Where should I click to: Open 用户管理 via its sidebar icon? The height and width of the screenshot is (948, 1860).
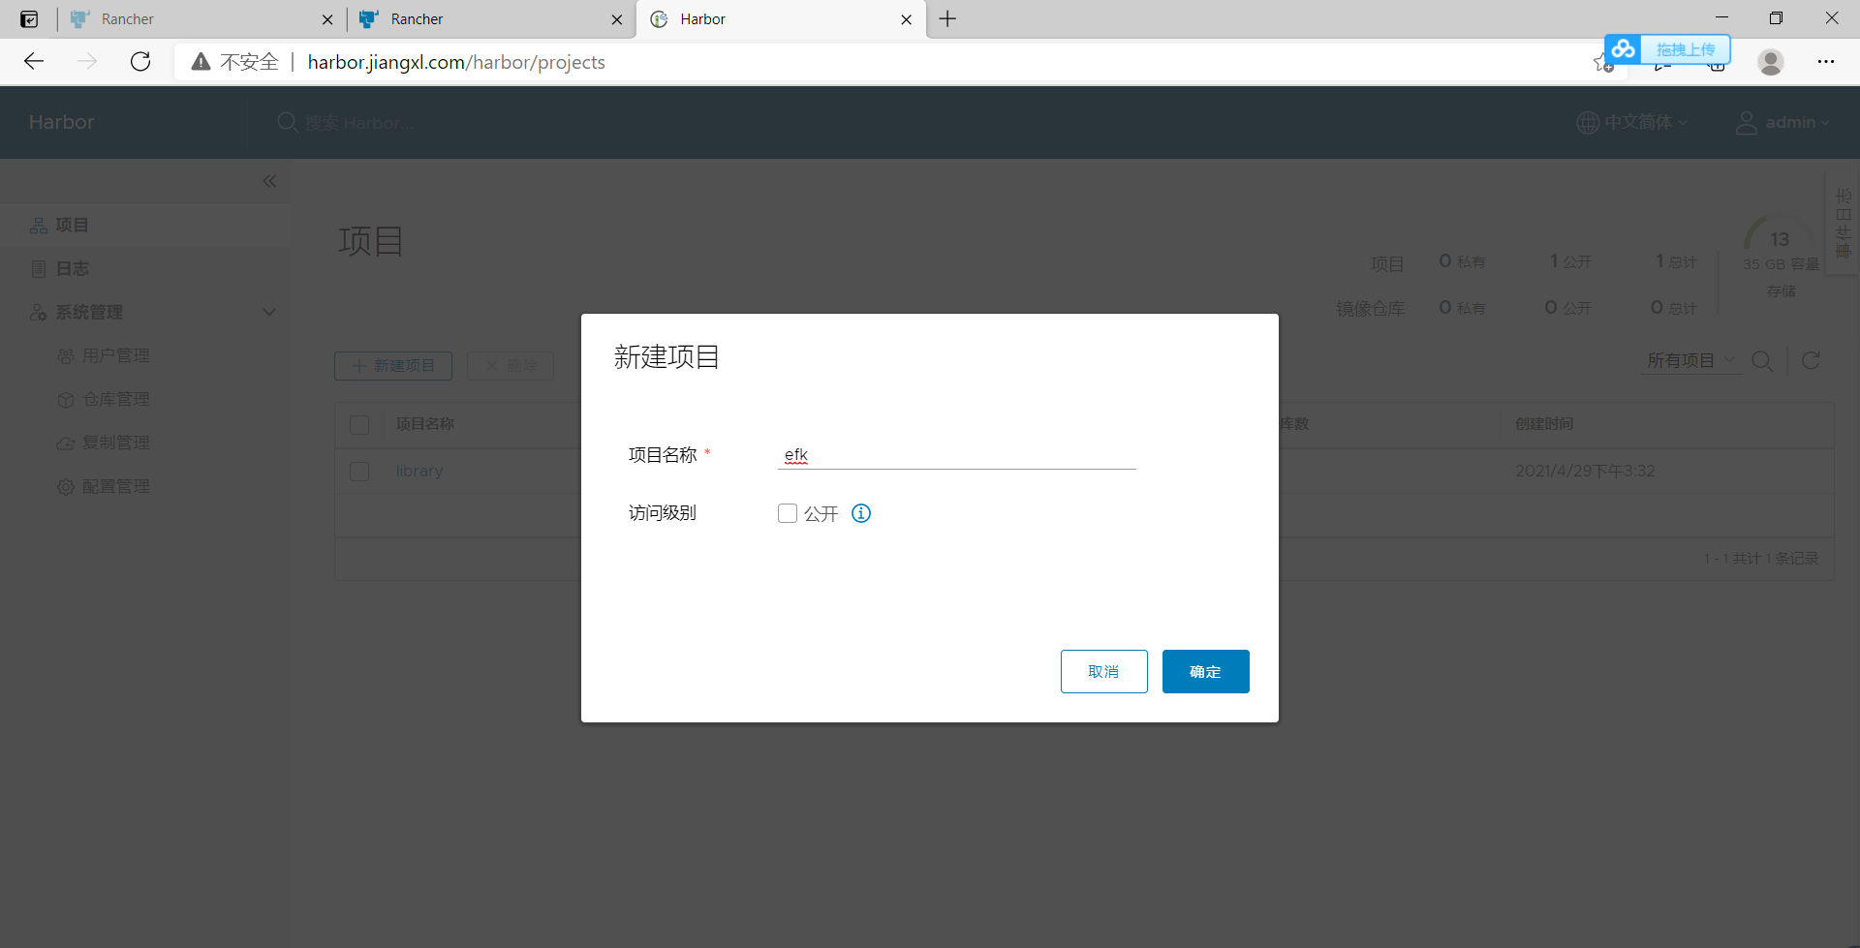65,355
